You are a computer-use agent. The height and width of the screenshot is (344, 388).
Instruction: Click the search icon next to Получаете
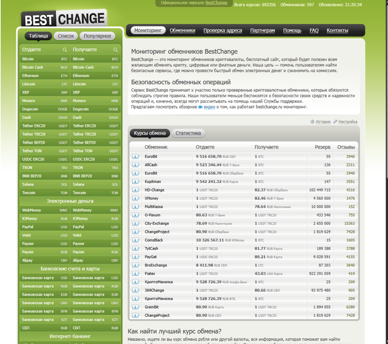coord(115,50)
